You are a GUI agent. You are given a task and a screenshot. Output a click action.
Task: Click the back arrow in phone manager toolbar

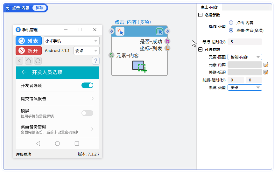point(20,61)
